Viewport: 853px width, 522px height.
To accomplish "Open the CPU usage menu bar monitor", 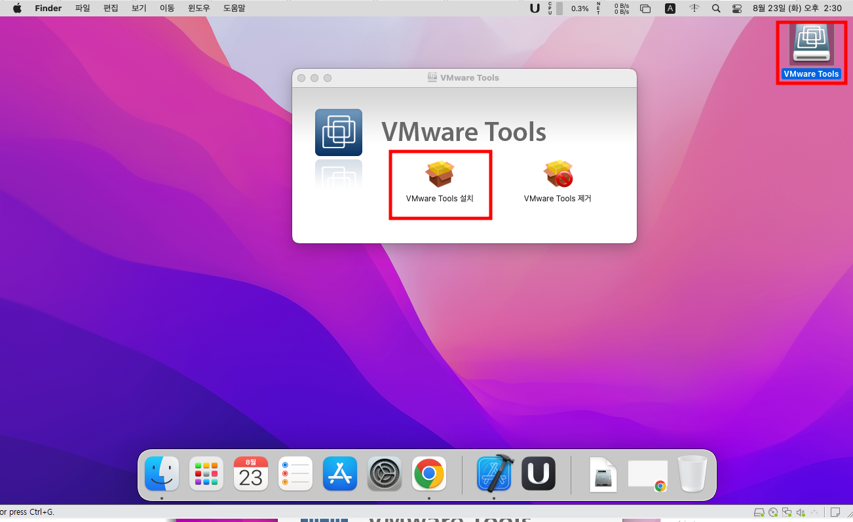I will tap(568, 9).
